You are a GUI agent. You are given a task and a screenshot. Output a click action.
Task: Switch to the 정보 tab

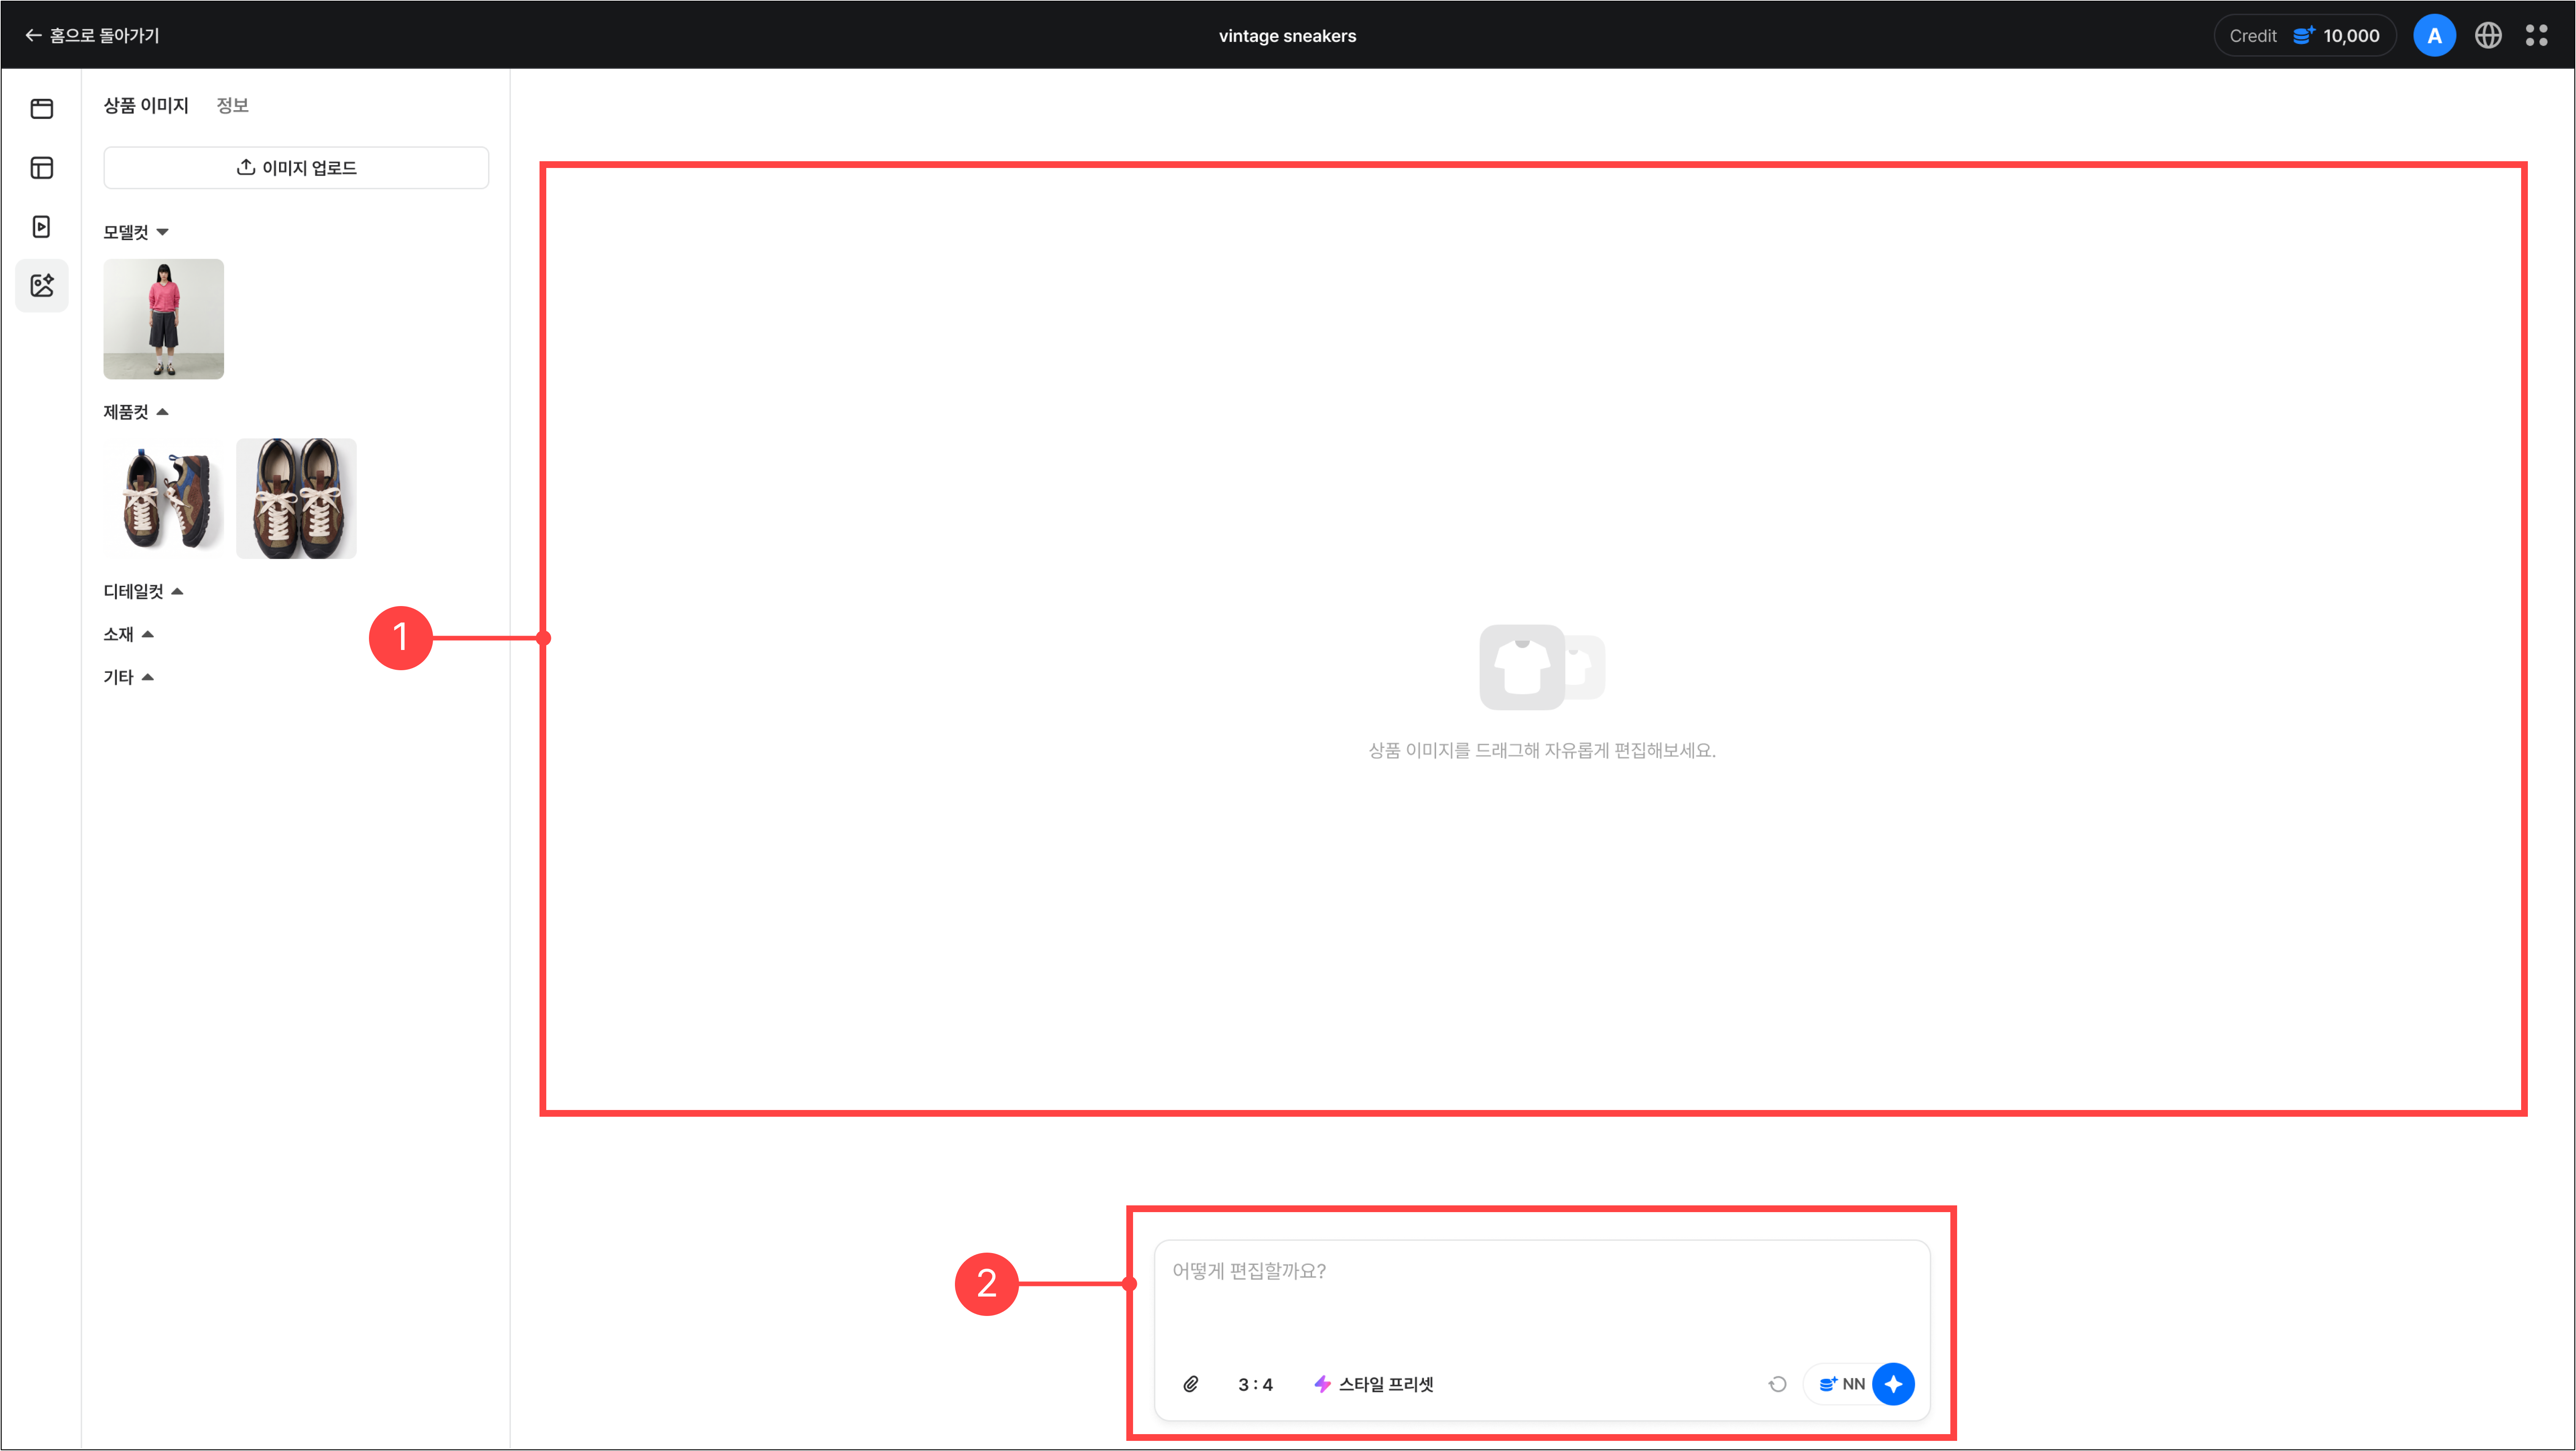click(232, 105)
